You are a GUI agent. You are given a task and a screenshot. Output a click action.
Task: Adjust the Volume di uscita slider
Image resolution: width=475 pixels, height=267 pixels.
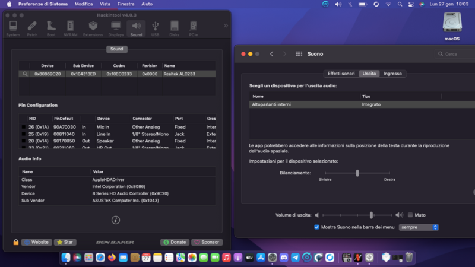coord(372,215)
